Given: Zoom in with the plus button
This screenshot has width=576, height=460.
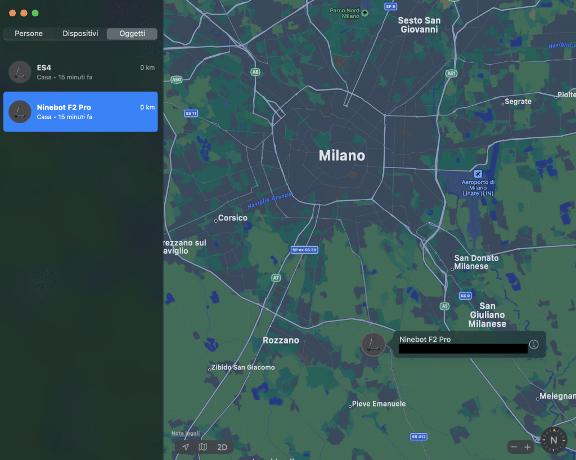Looking at the screenshot, I should 528,447.
